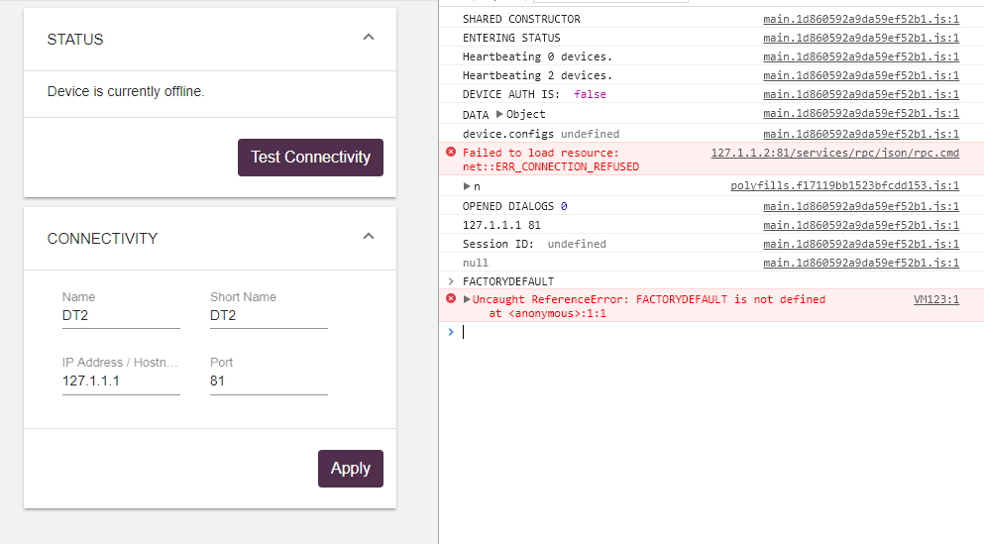Expand the Uncaught ReferenceError stack trace
Screen dimensions: 984x544
click(x=468, y=299)
